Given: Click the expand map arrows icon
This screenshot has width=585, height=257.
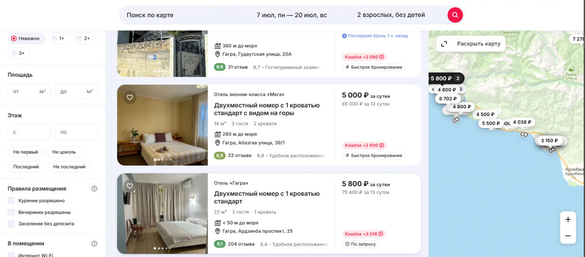Looking at the screenshot, I should pos(444,44).
